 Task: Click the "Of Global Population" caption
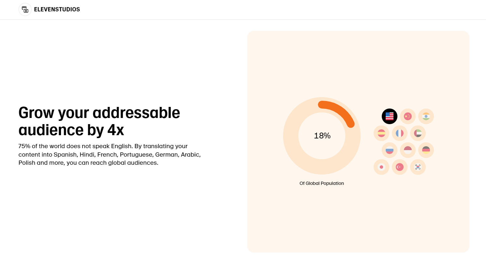[322, 183]
